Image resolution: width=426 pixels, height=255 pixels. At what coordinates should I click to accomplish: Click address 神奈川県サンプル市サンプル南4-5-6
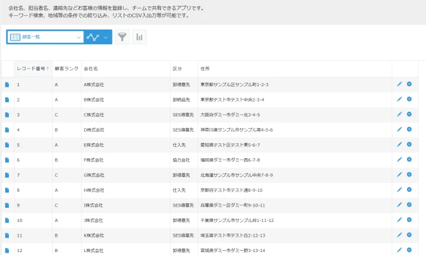click(237, 130)
